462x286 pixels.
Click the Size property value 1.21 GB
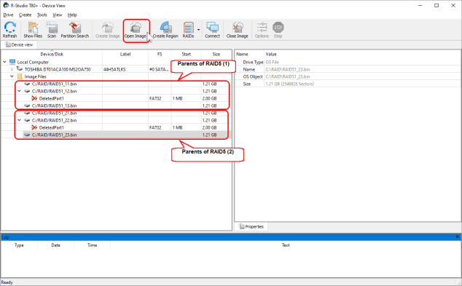coord(289,84)
